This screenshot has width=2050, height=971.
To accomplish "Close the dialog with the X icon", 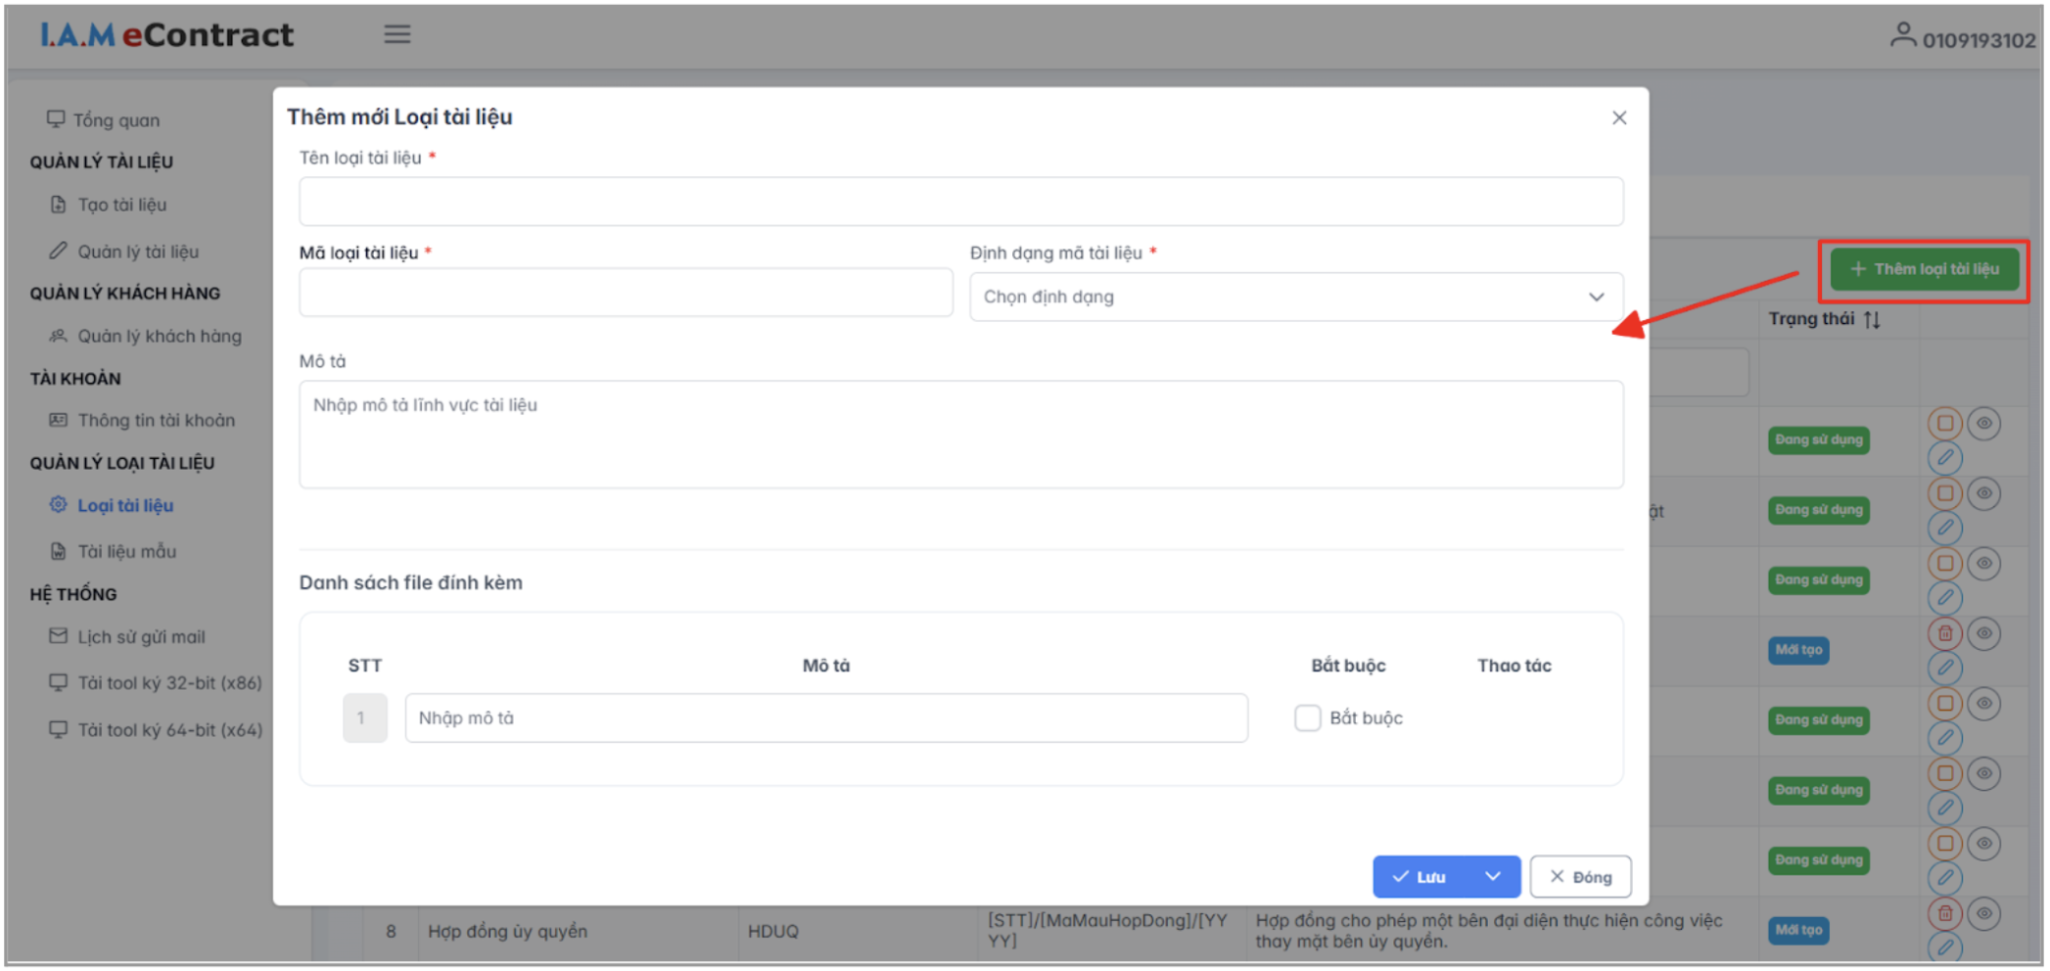I will coord(1618,117).
